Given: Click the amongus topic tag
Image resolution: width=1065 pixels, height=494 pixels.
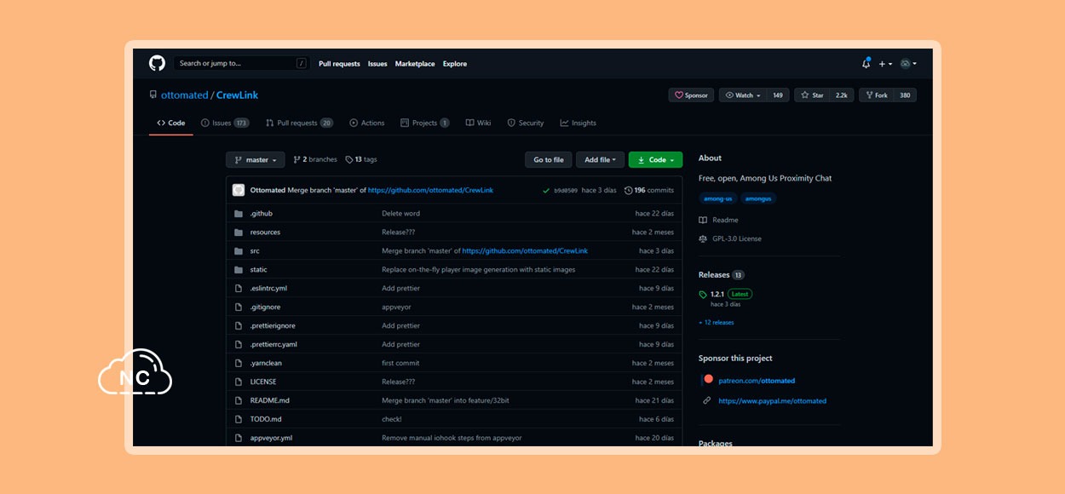Looking at the screenshot, I should 758,198.
